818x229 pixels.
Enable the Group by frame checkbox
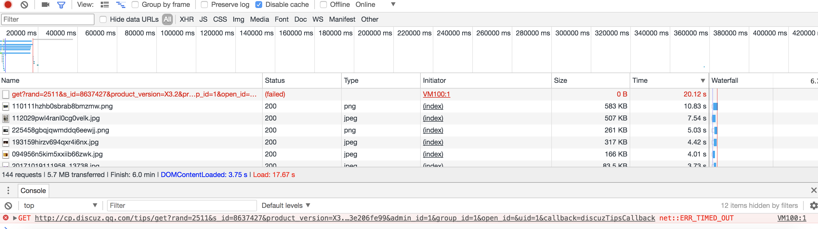pyautogui.click(x=135, y=5)
